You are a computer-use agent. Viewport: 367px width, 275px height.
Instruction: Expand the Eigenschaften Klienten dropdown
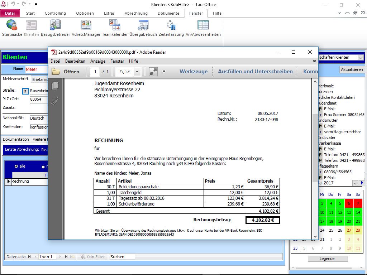tap(360, 58)
